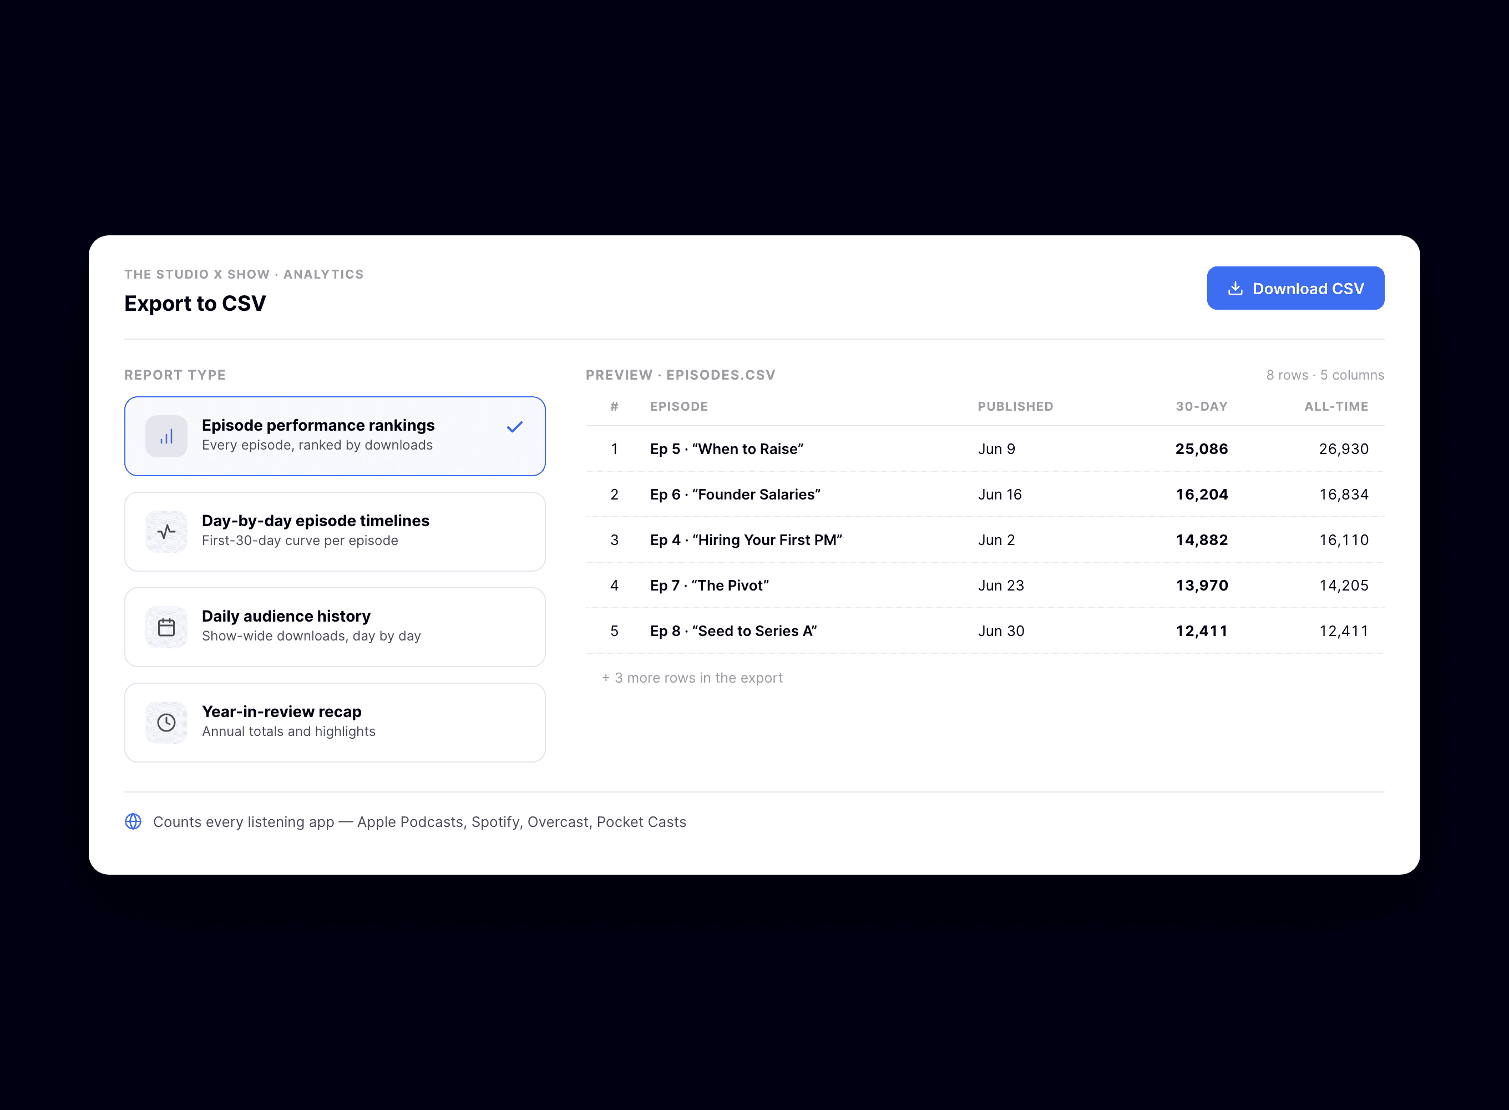Click "Annual totals and highlights" description

click(289, 731)
